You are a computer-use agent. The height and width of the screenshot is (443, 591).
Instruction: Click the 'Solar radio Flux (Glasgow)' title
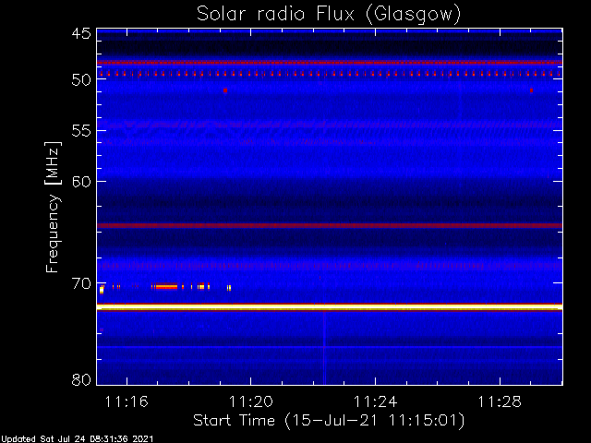tap(329, 15)
